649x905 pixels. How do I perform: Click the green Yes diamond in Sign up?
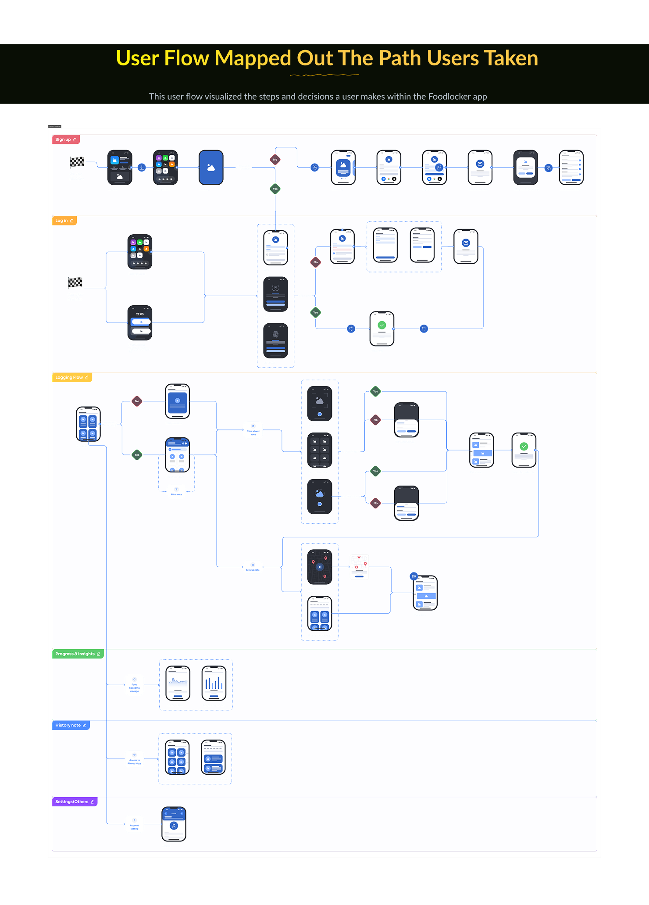[275, 189]
